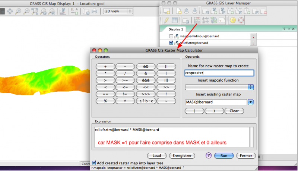Open the GIS settings gear icon
The height and width of the screenshot is (171, 298).
click(233, 20)
